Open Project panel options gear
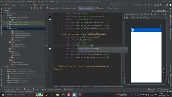Screen dimensions: 172x97 point(41,8)
